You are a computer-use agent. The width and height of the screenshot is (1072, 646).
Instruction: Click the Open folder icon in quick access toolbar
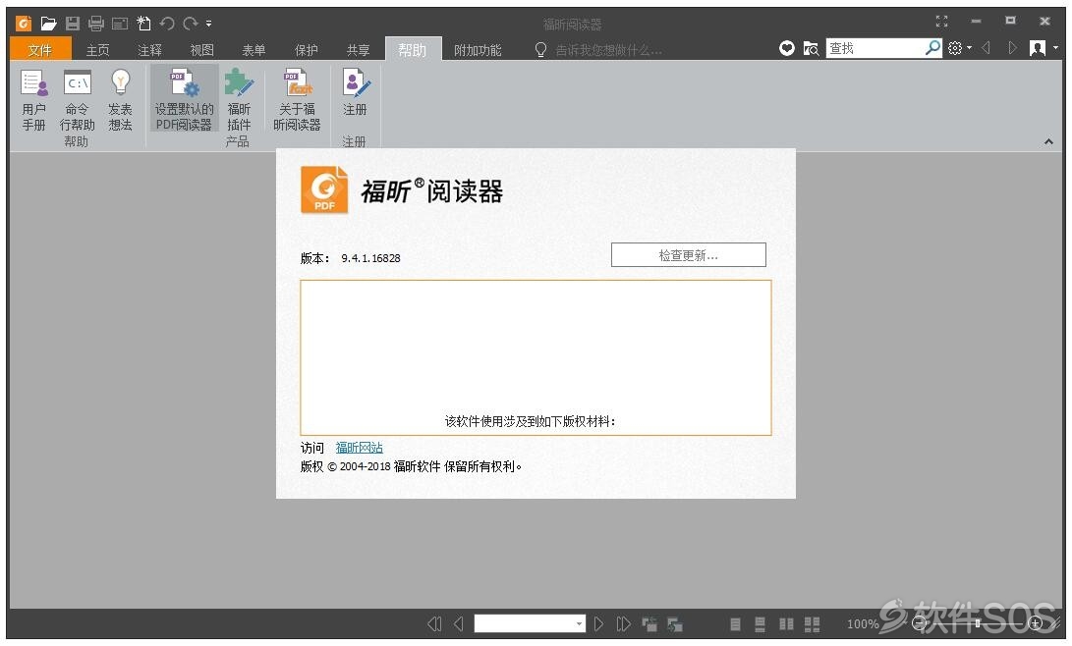48,24
